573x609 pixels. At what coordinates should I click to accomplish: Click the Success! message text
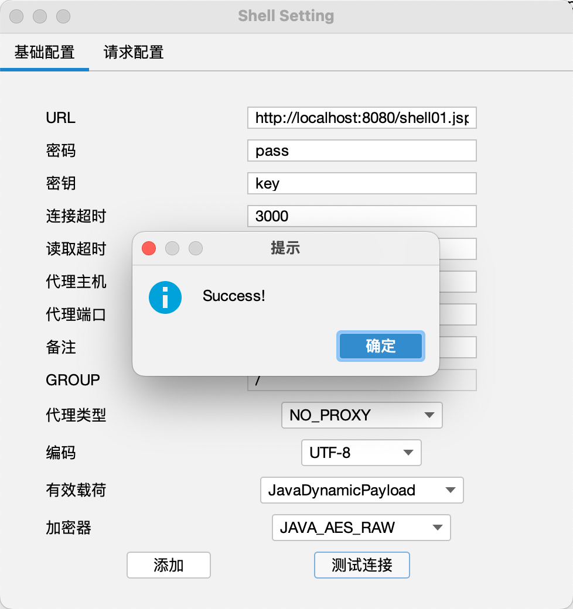pyautogui.click(x=234, y=296)
